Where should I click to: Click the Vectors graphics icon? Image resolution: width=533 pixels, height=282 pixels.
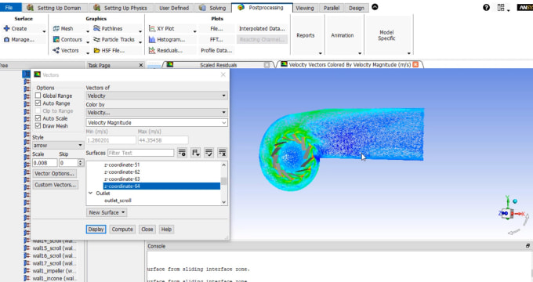tap(56, 51)
